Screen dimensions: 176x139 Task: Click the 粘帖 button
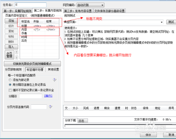pos(11,36)
